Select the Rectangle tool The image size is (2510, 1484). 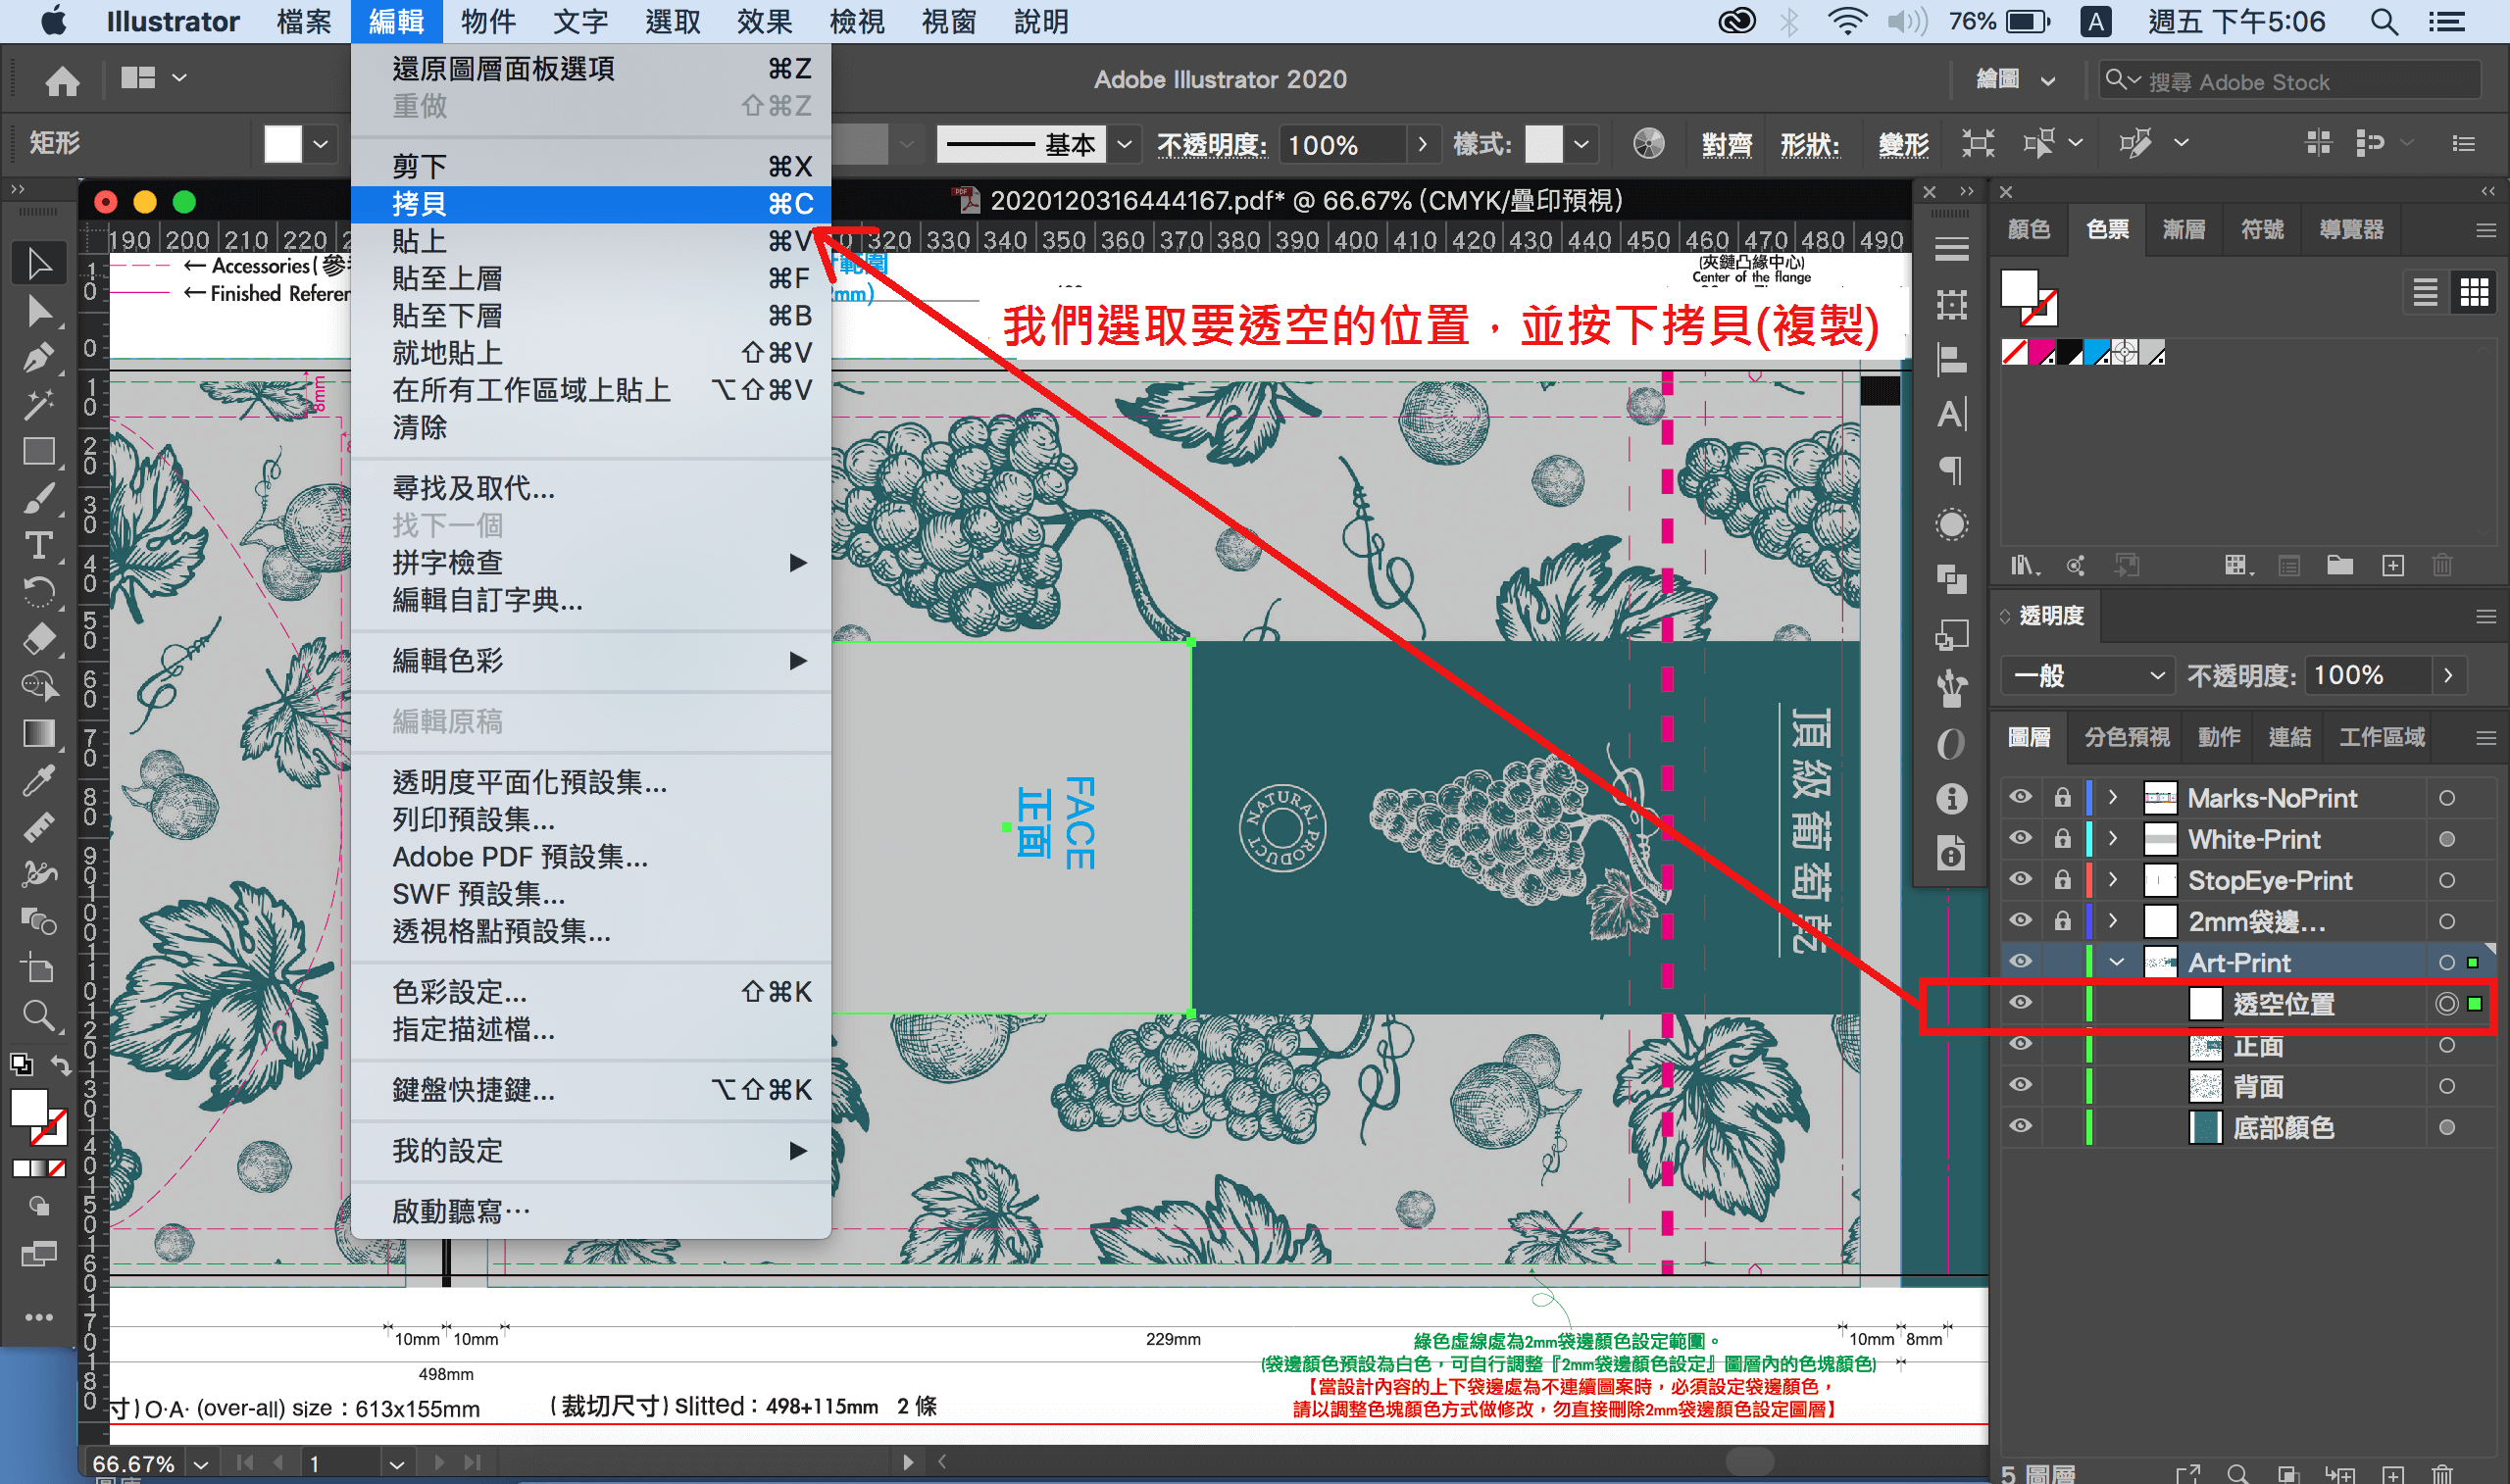coord(40,451)
